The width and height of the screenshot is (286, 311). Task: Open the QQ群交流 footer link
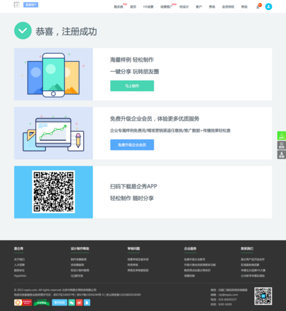coord(77,276)
